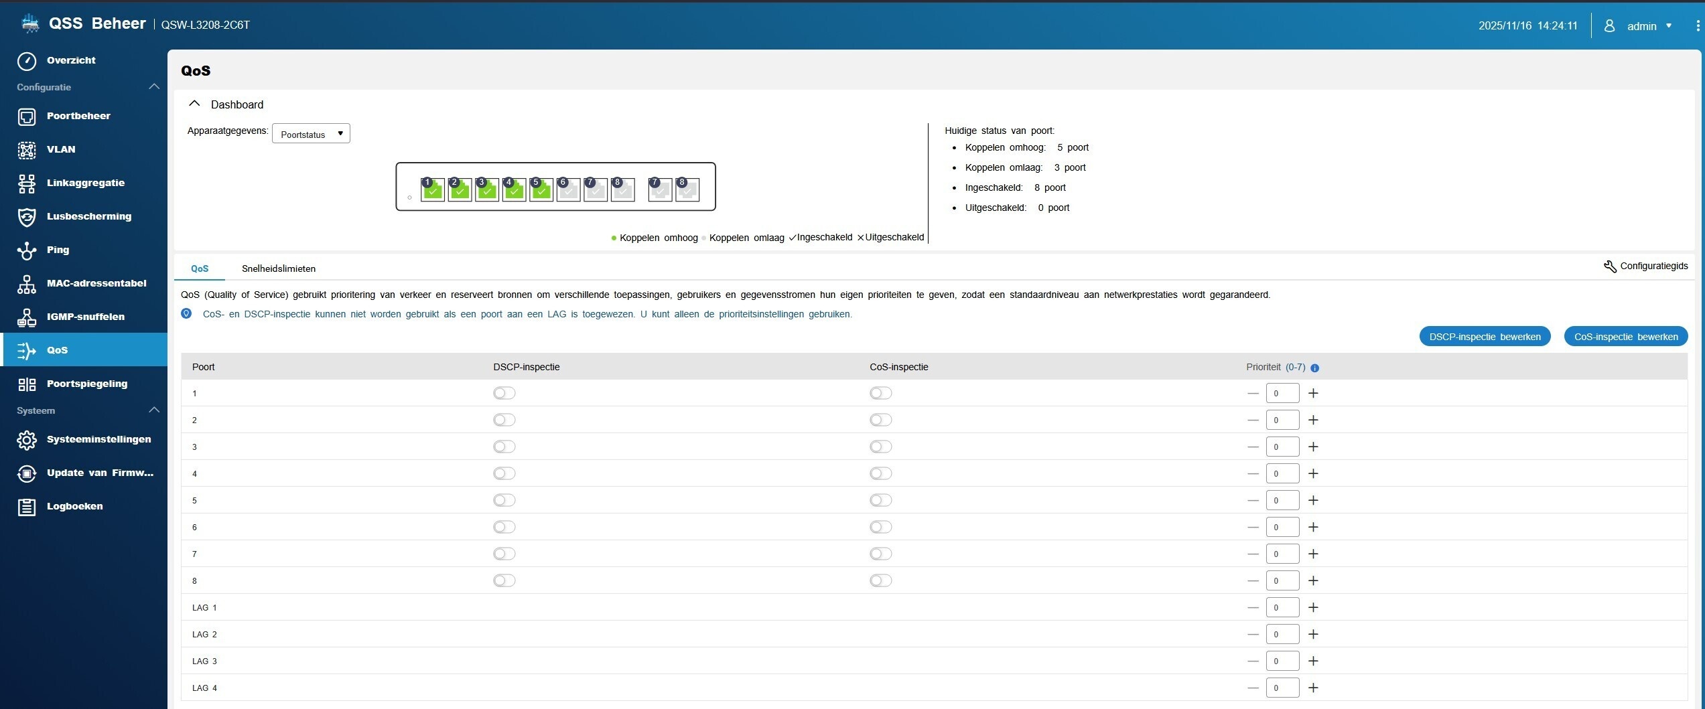Open the Linkaggregatie settings

pos(86,183)
